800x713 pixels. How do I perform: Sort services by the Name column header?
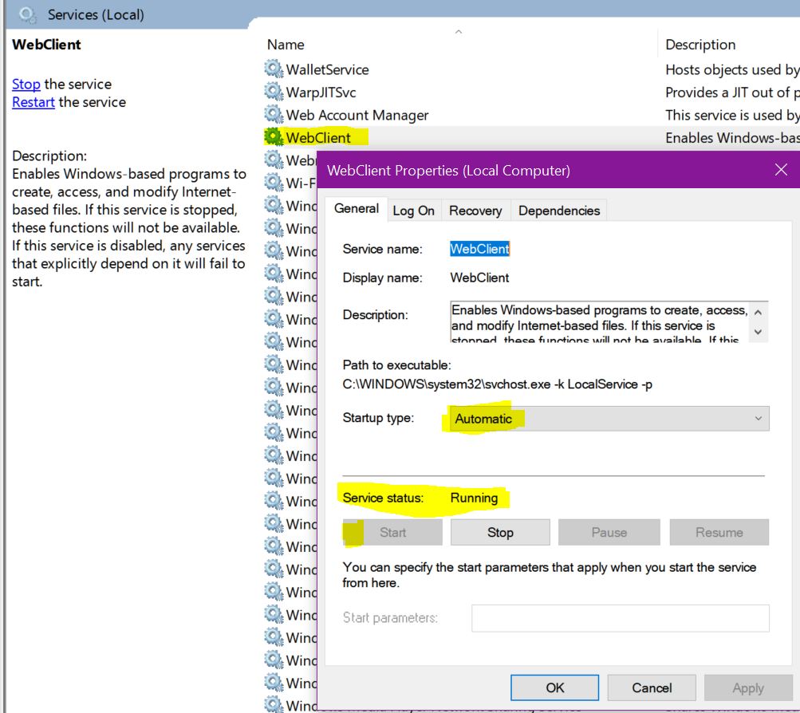(x=286, y=45)
